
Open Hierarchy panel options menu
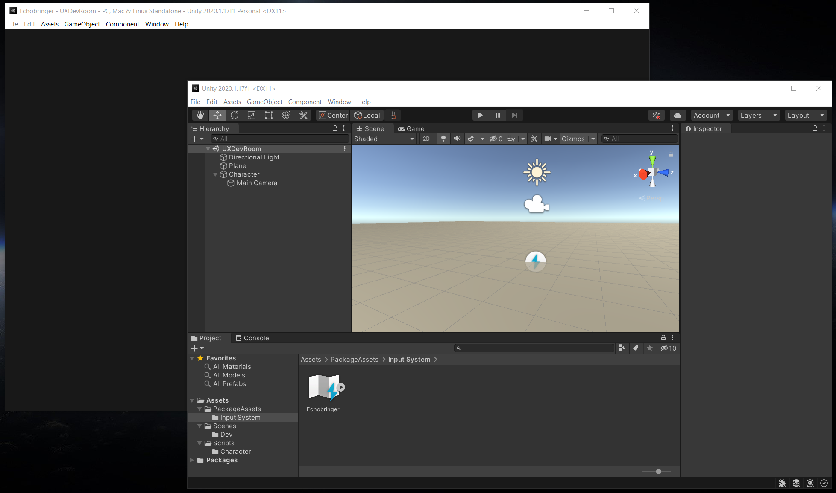344,128
